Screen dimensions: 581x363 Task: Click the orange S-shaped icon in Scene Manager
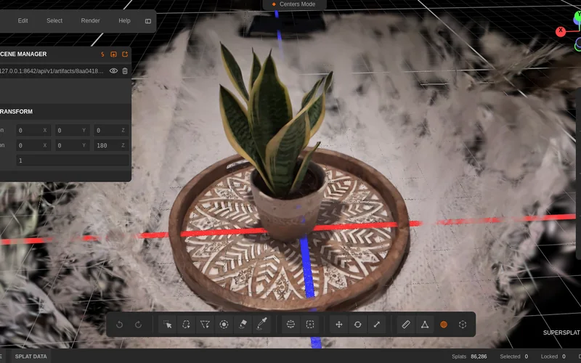coord(102,54)
